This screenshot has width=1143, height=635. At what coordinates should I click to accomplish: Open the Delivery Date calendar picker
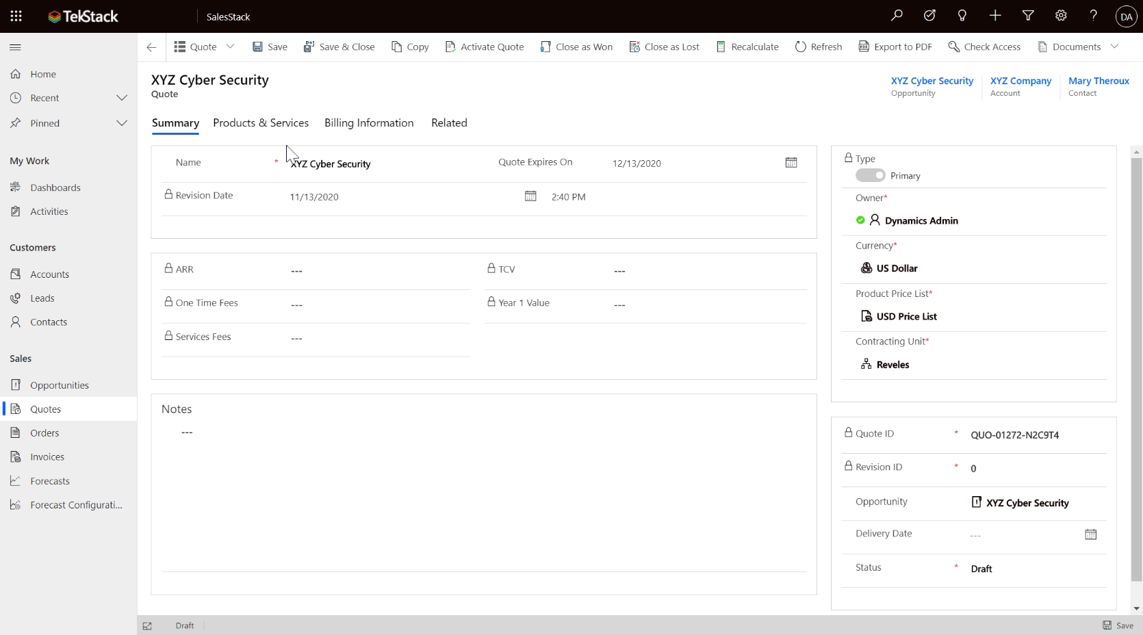pos(1091,534)
